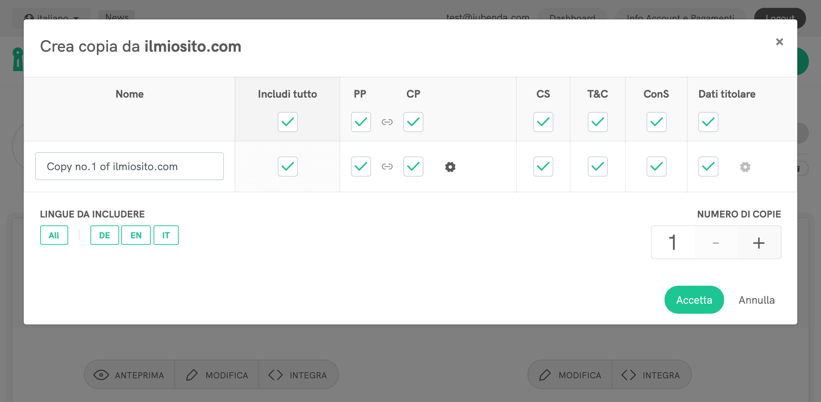
Task: Click the copy name input field
Action: [x=129, y=166]
